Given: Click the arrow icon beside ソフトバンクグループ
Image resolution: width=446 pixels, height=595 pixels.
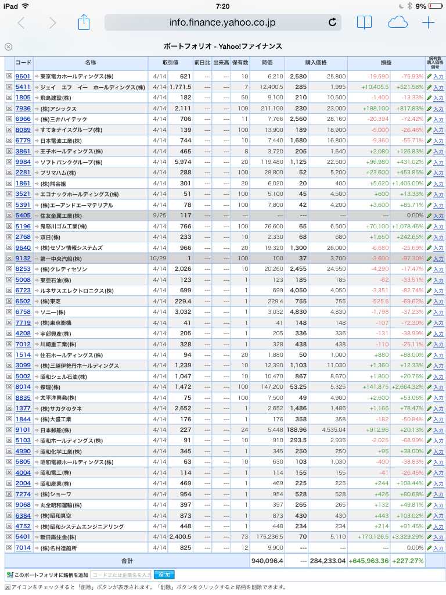Looking at the screenshot, I should pos(37,162).
